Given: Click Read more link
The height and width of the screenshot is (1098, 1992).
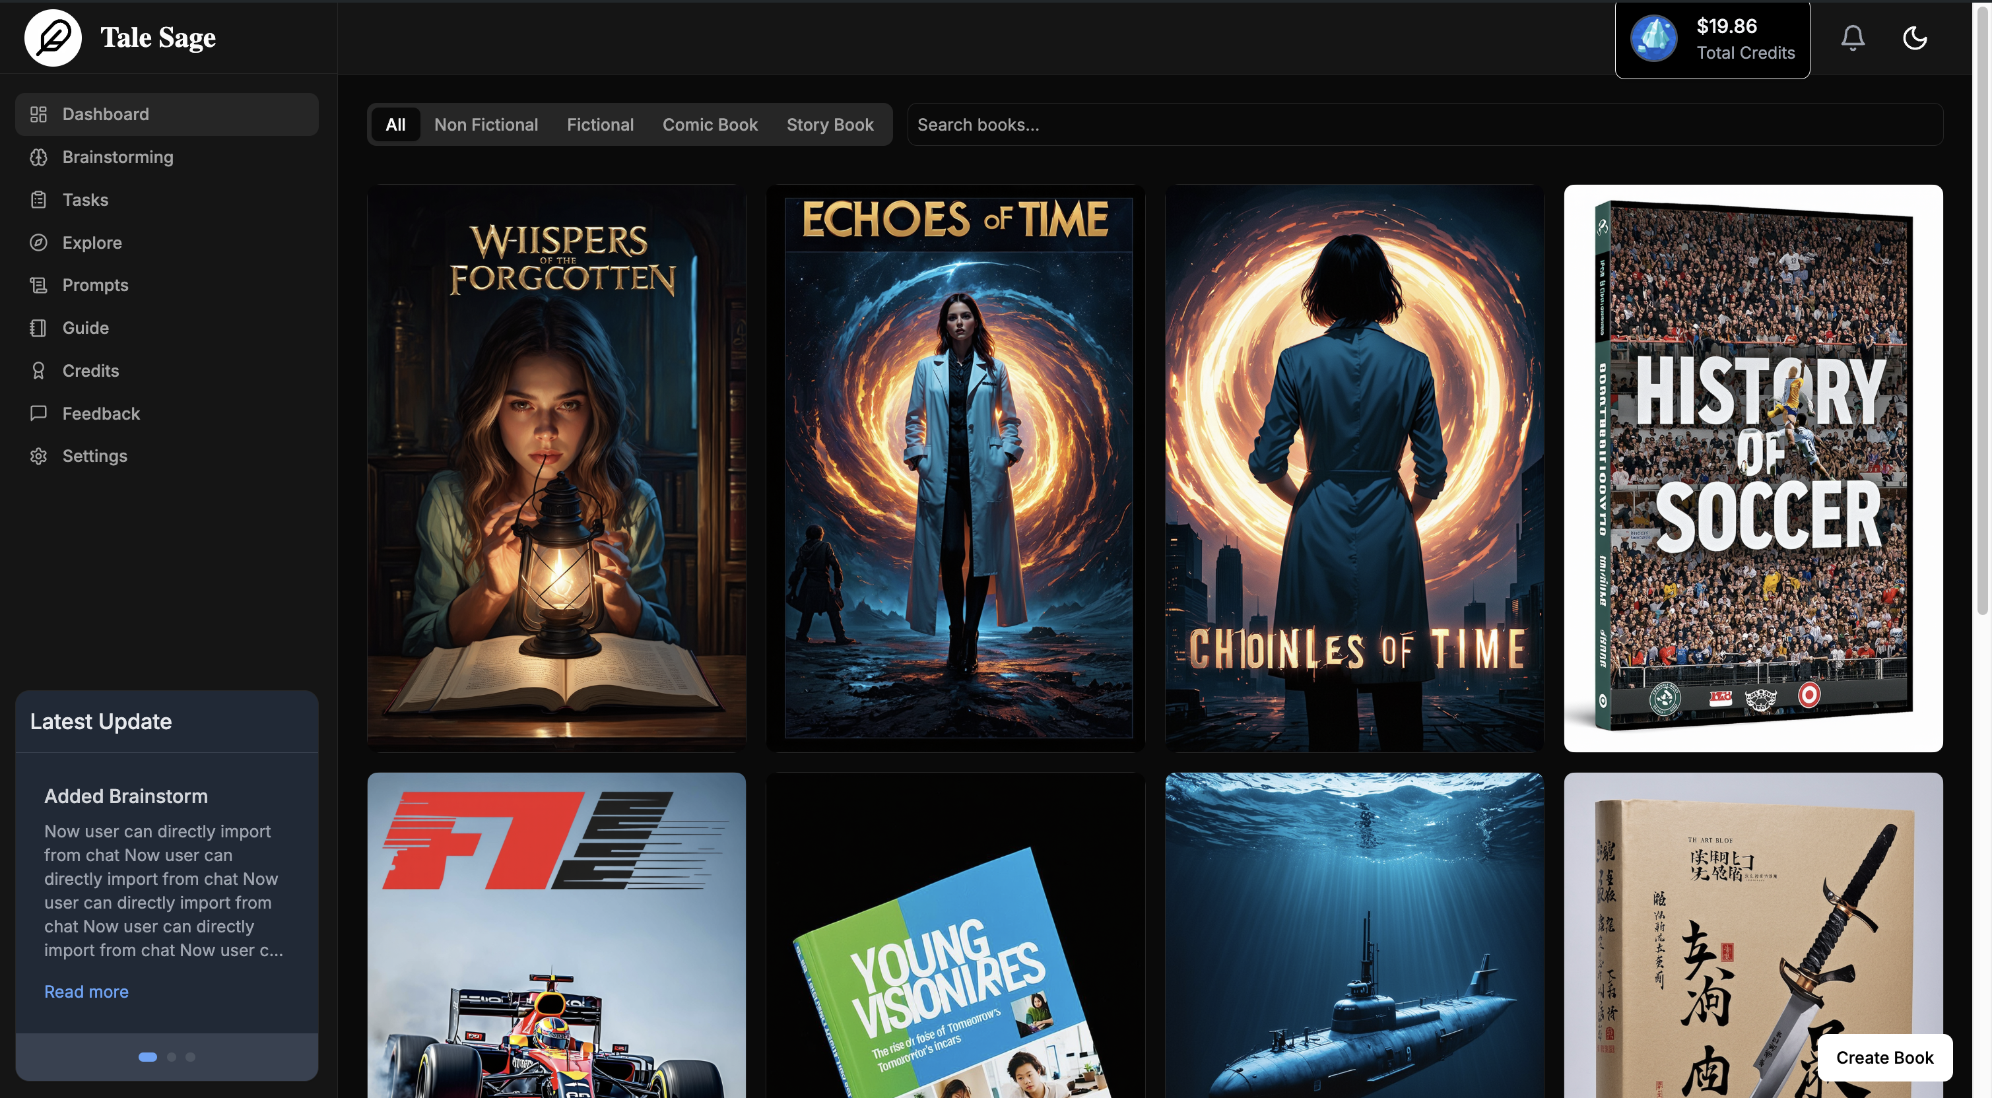Looking at the screenshot, I should coord(86,991).
